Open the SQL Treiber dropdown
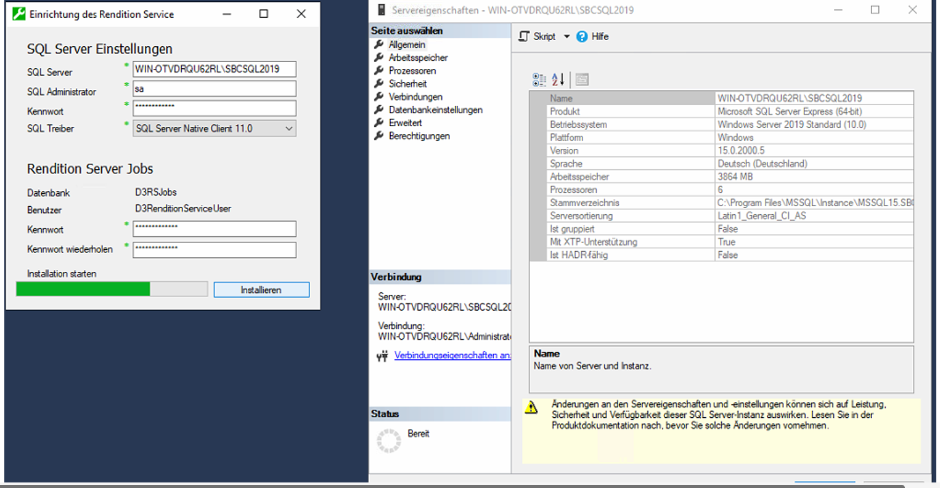Screen dimensions: 940x488 (x=288, y=129)
